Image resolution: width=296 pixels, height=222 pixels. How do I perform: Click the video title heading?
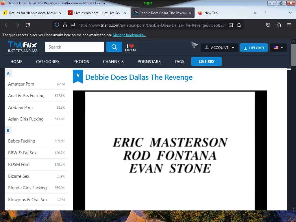[139, 77]
